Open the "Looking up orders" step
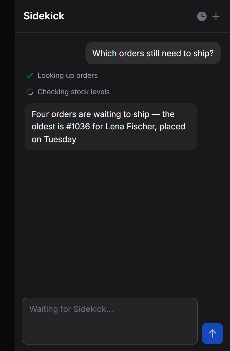 click(68, 75)
